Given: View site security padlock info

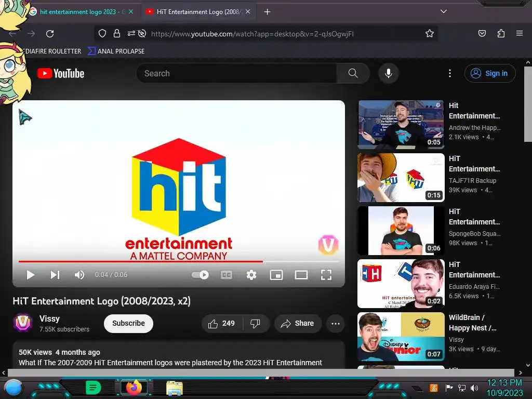Looking at the screenshot, I should 117,34.
